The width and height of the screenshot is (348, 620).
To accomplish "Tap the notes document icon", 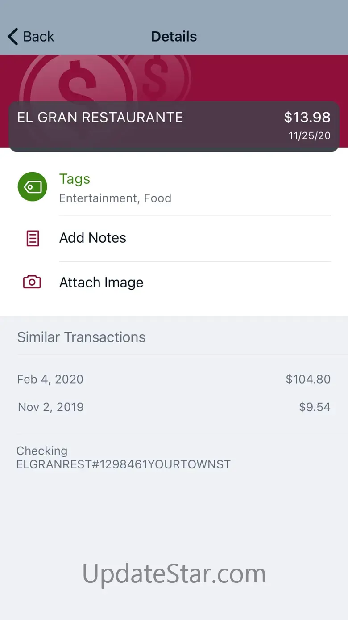I will tap(33, 238).
